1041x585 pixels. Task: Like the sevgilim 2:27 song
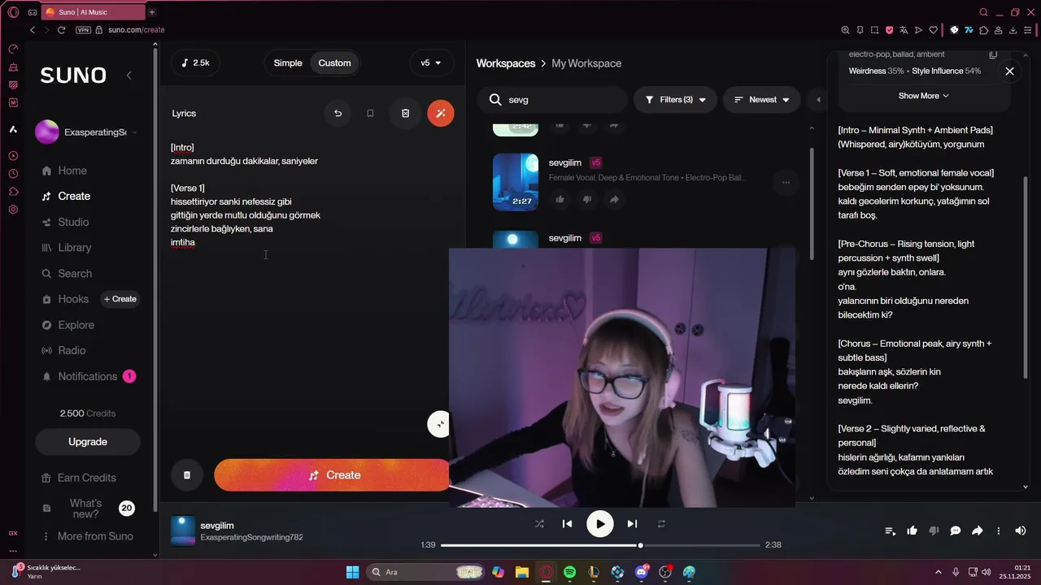[560, 199]
